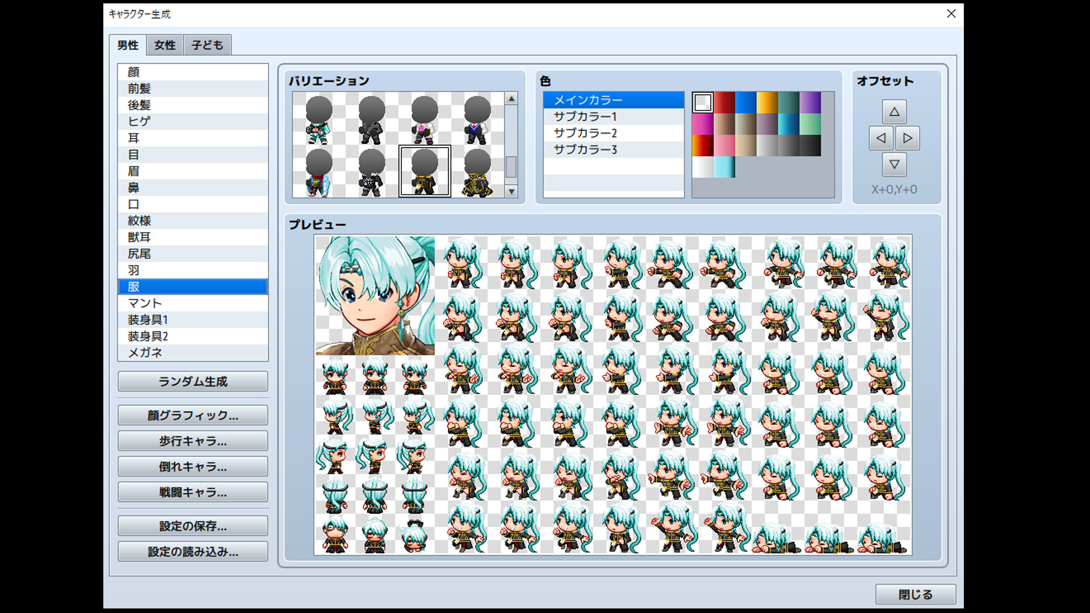1090x613 pixels.
Task: Open the 設定の保存 save settings dialog
Action: coord(192,526)
